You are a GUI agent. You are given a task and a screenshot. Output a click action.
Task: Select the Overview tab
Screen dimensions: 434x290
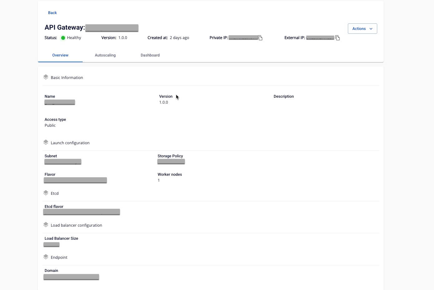[x=60, y=55]
